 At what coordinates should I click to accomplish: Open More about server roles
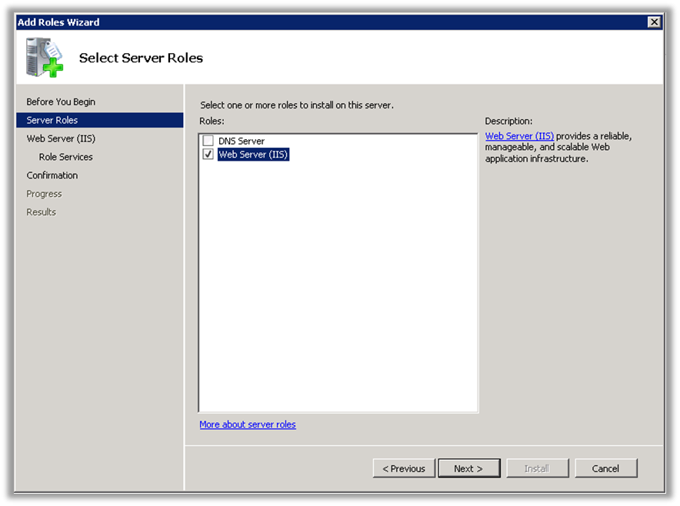click(x=248, y=424)
